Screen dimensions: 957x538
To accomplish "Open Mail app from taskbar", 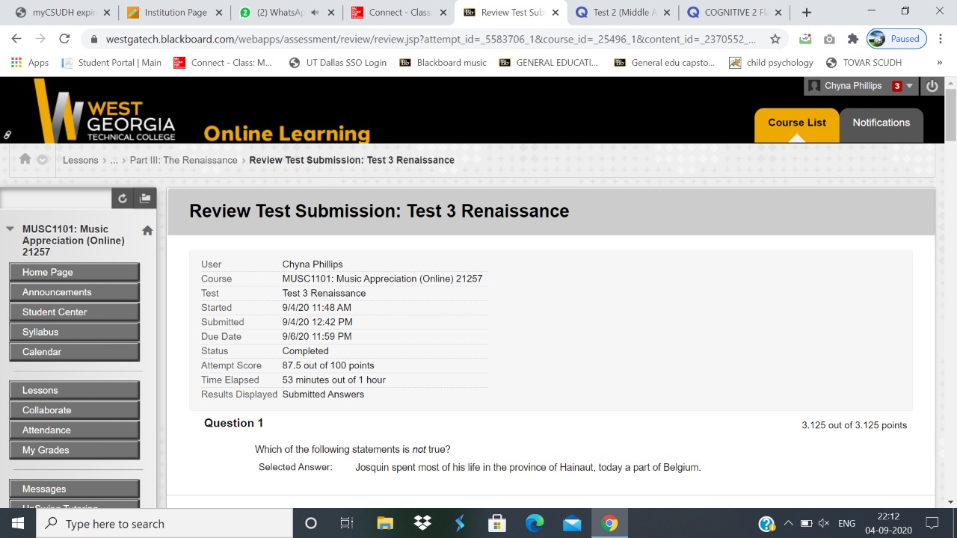I will pos(572,523).
